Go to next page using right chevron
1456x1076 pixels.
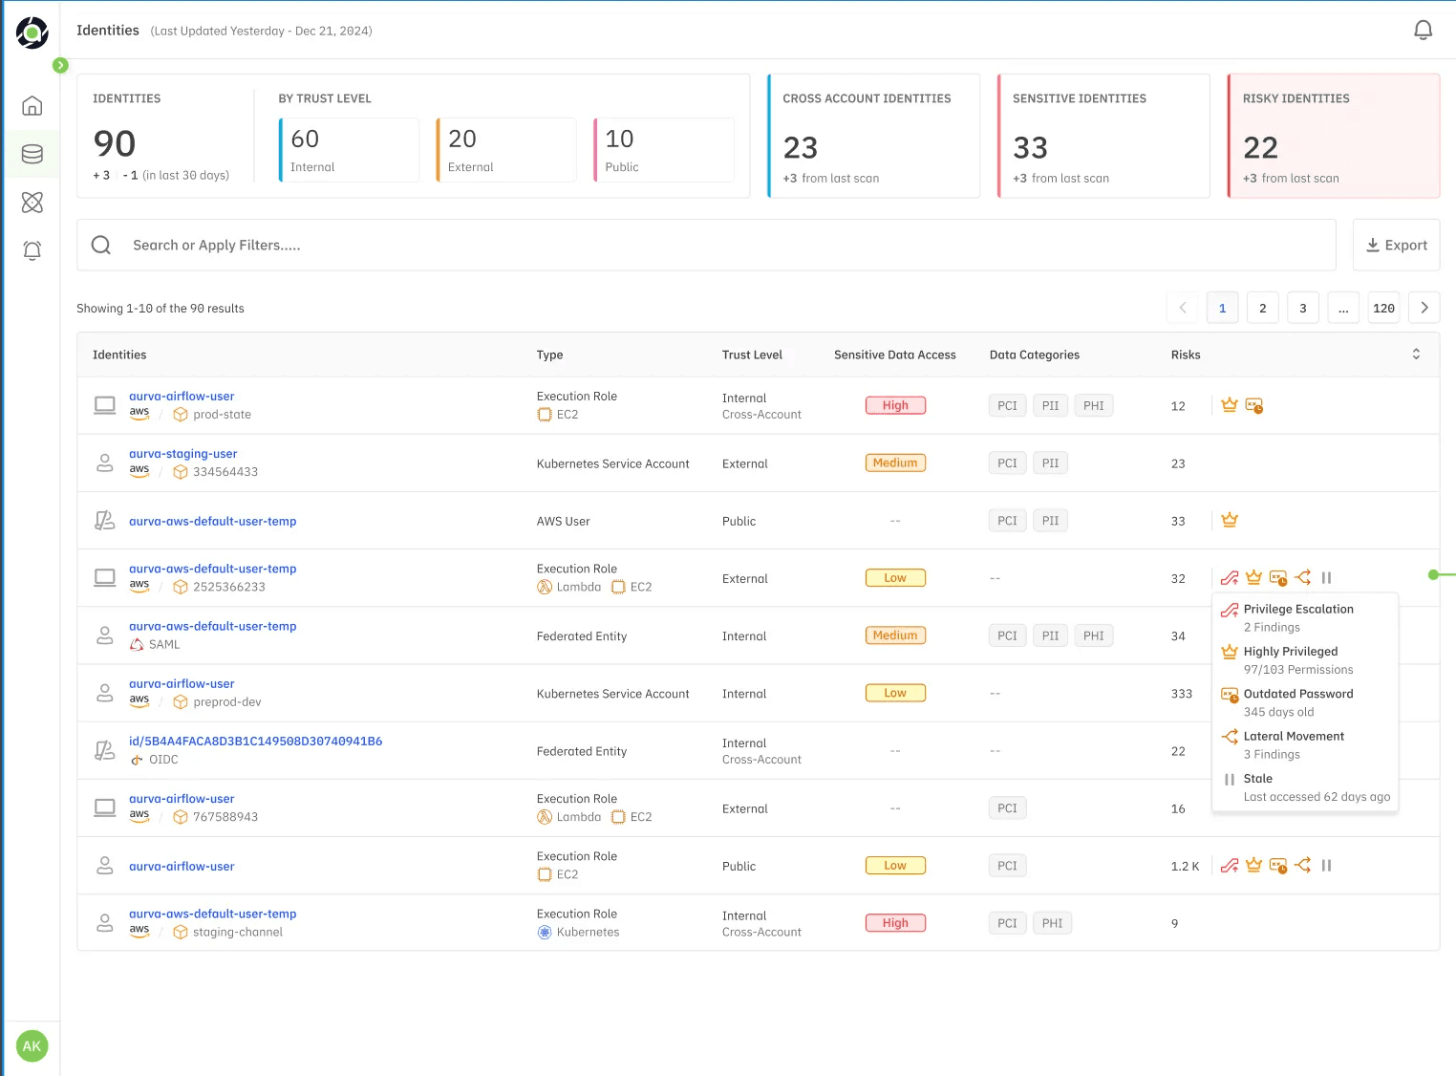coord(1424,308)
